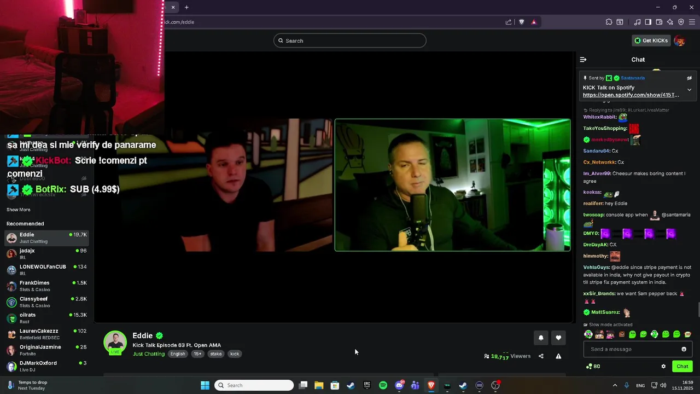Image resolution: width=700 pixels, height=394 pixels.
Task: Open DJMarkOxford recommended channel
Action: 47,366
